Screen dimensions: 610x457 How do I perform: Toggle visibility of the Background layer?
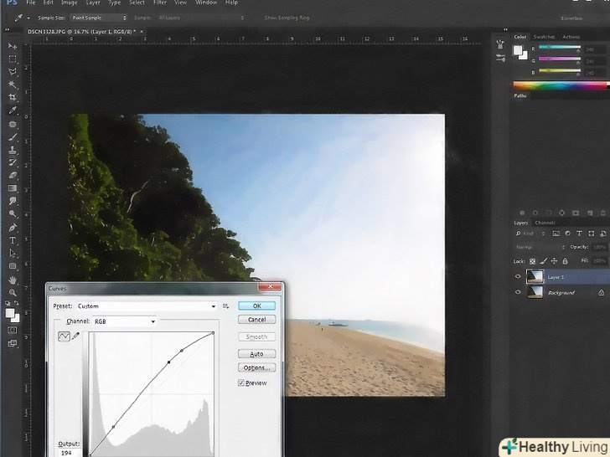click(518, 293)
